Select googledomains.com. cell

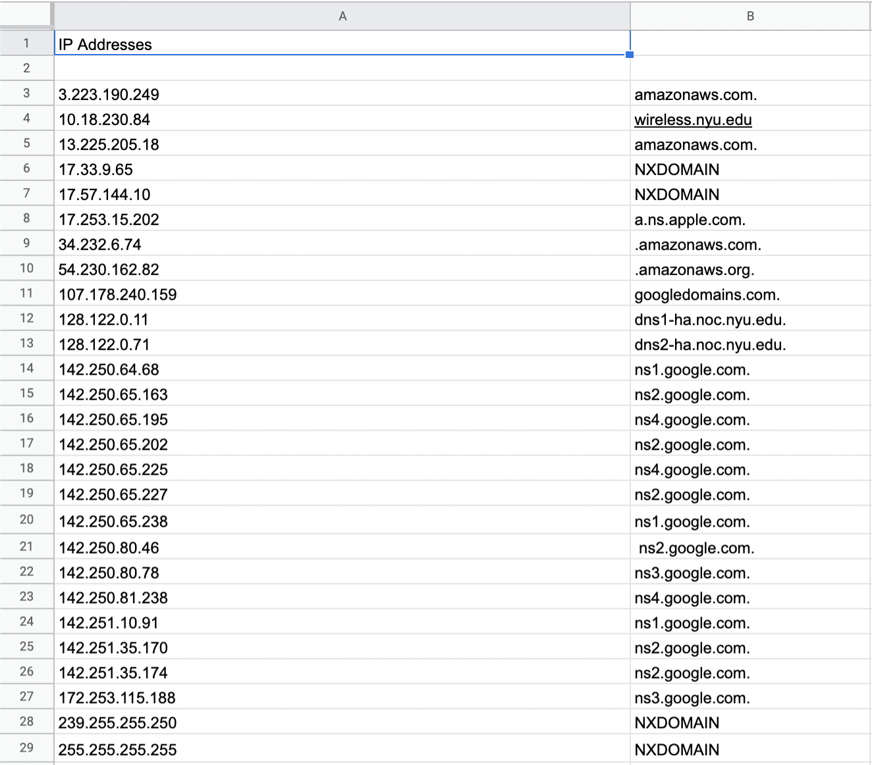751,294
